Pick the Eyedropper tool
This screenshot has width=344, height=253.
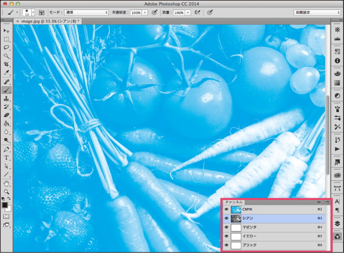point(7,73)
